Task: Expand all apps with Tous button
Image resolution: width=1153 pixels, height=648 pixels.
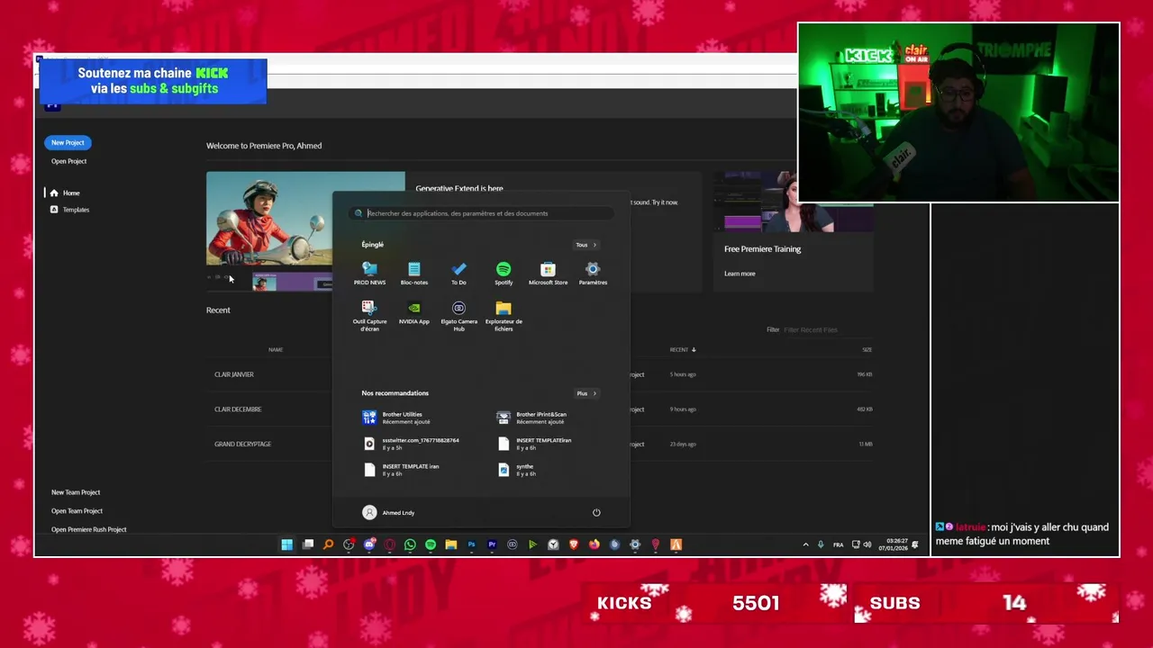Action: pos(586,245)
